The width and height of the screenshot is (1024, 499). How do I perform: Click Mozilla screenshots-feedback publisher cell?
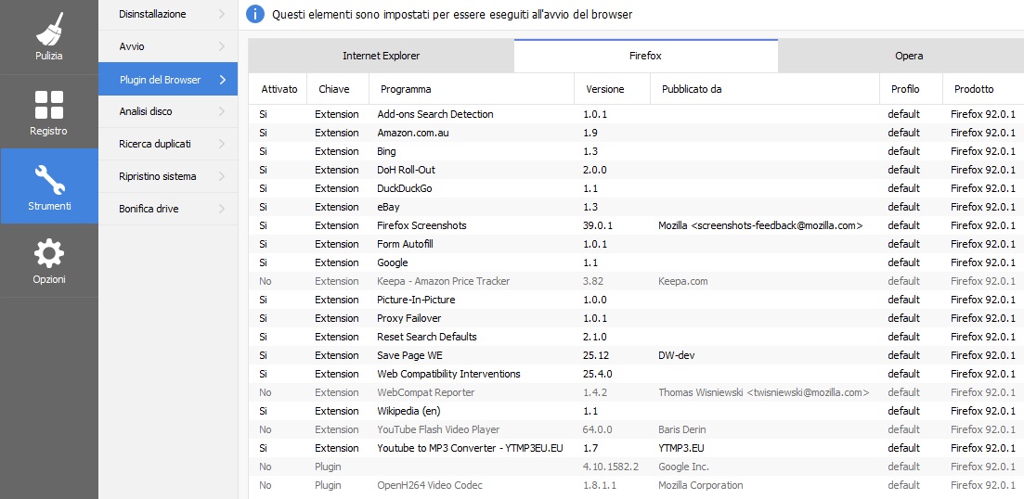click(x=761, y=225)
